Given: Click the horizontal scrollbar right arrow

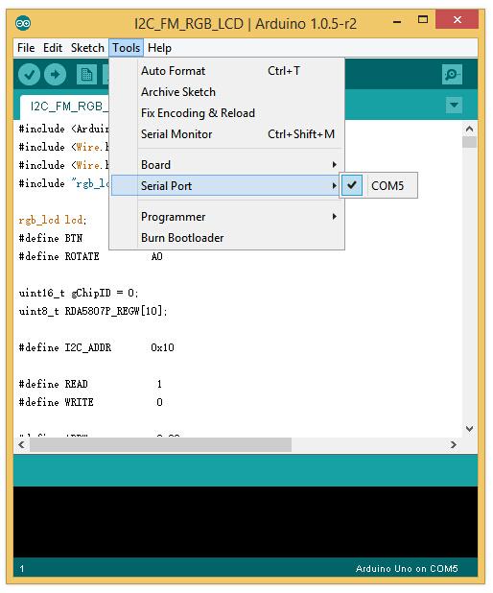Looking at the screenshot, I should click(x=454, y=445).
